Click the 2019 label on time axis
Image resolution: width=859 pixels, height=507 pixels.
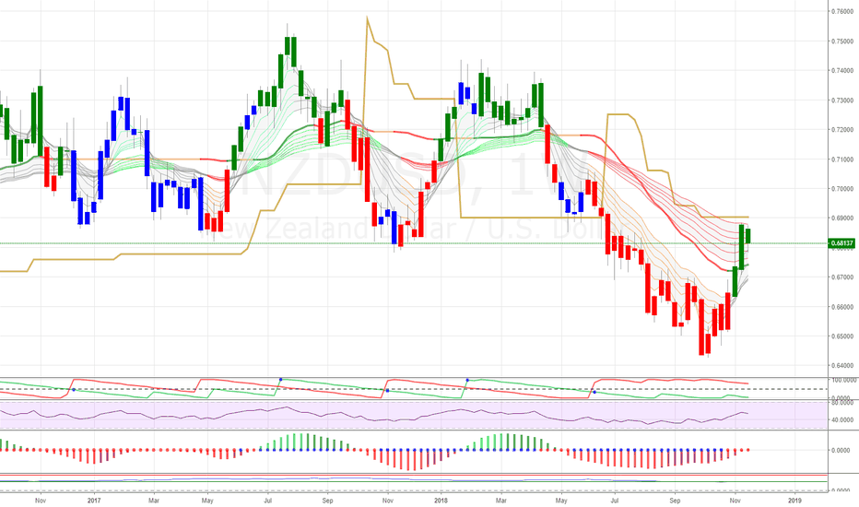tap(794, 501)
